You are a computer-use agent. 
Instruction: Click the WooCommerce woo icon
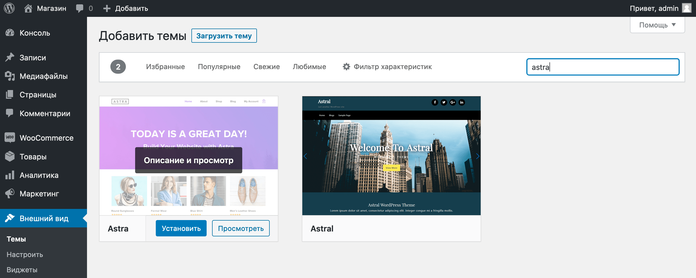(10, 137)
